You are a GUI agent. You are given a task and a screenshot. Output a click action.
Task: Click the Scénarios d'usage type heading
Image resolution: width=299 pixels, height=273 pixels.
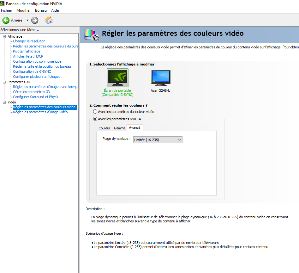104,233
